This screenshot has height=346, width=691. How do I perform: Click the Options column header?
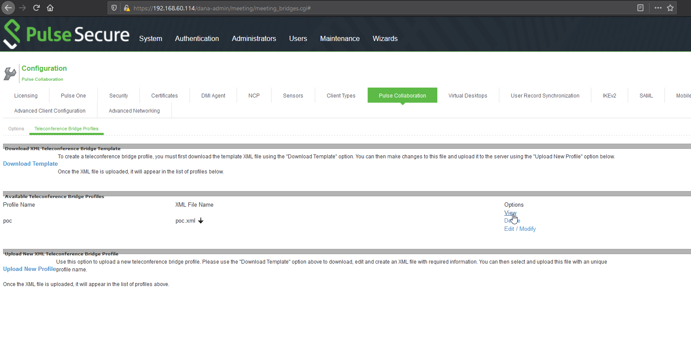pyautogui.click(x=514, y=204)
